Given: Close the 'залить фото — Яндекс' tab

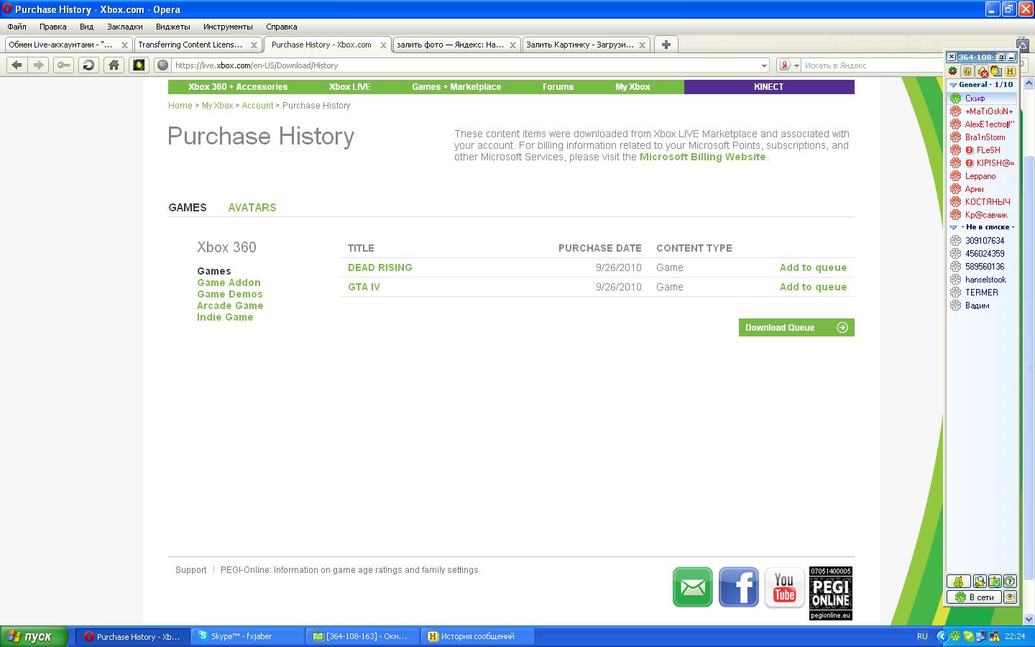Looking at the screenshot, I should pos(512,45).
